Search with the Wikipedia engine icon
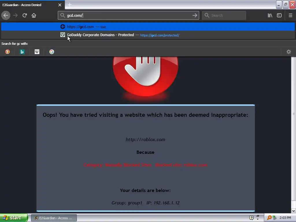 (x=37, y=52)
